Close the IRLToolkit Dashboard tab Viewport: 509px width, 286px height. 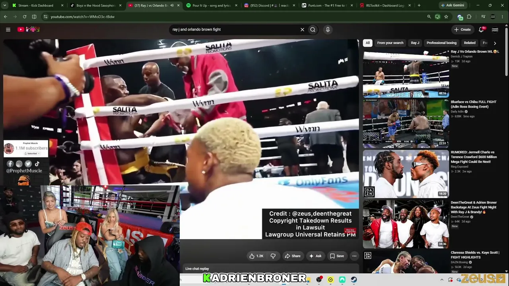[x=409, y=6]
